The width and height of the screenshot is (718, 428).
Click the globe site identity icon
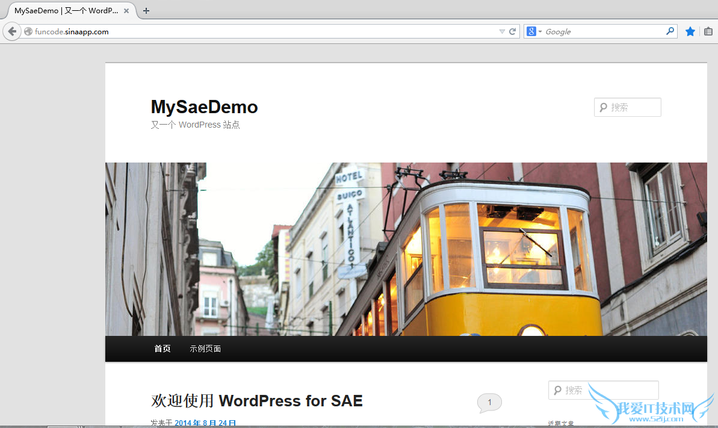click(x=28, y=31)
